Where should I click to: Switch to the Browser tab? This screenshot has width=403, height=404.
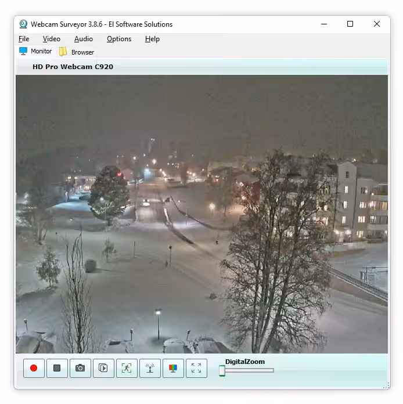click(x=77, y=52)
